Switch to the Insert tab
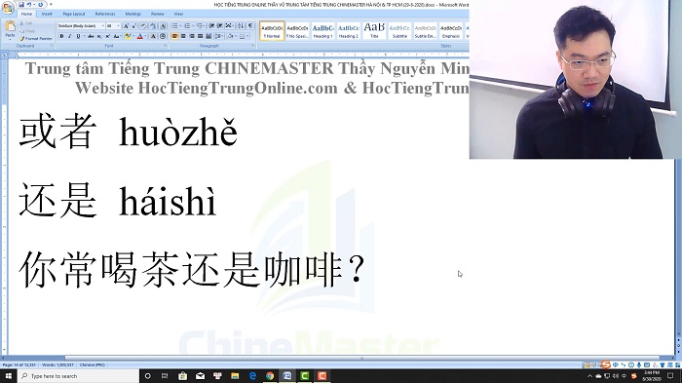 click(47, 14)
